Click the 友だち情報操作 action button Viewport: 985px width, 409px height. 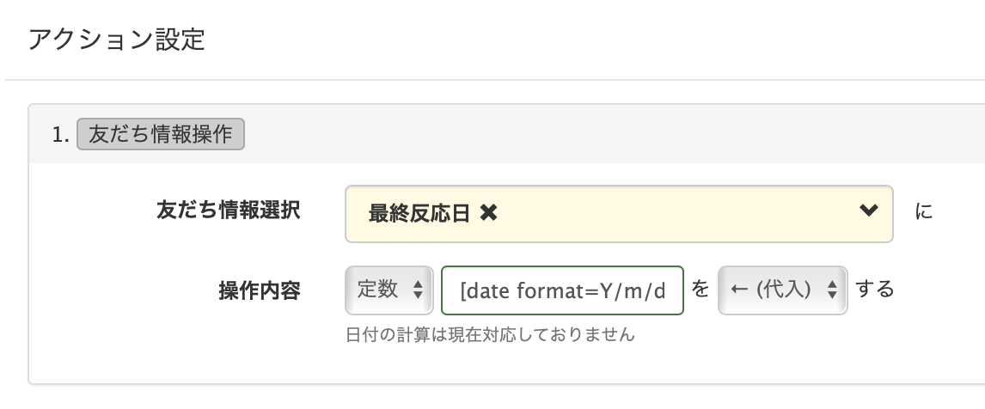pyautogui.click(x=161, y=136)
